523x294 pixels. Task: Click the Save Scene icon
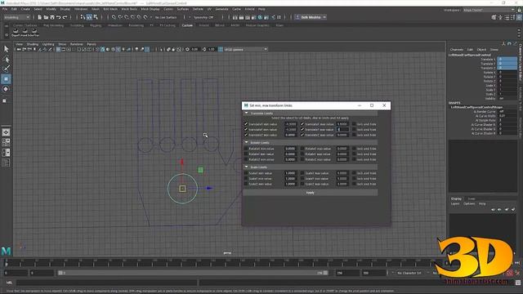[x=52, y=17]
